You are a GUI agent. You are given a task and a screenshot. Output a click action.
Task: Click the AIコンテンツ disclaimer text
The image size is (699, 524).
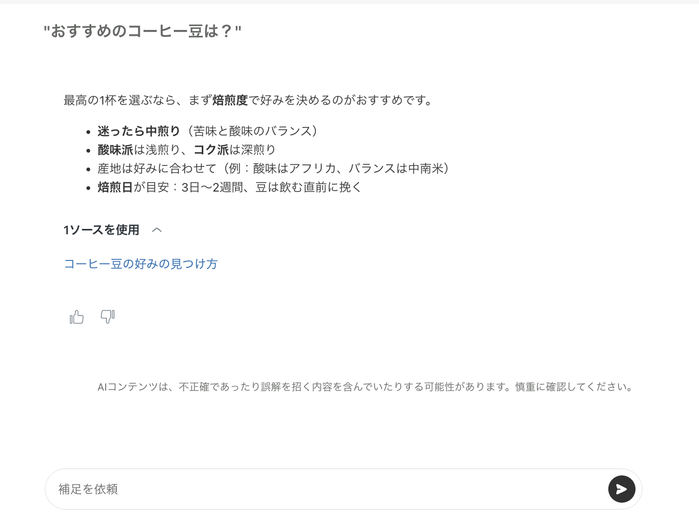pos(367,387)
